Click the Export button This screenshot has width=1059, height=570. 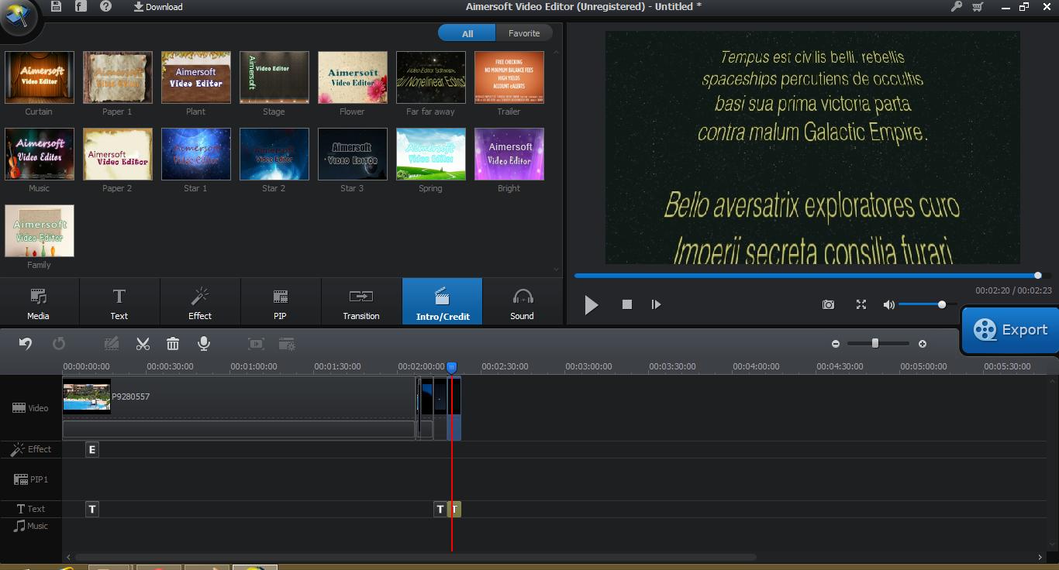click(x=1010, y=330)
